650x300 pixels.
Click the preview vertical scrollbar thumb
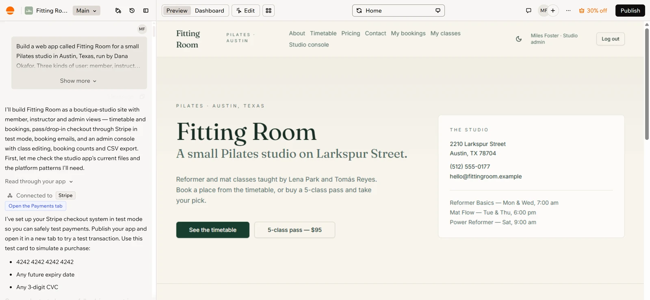(x=647, y=84)
